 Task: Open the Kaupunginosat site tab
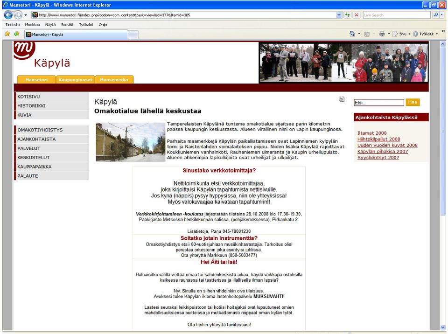[76, 80]
